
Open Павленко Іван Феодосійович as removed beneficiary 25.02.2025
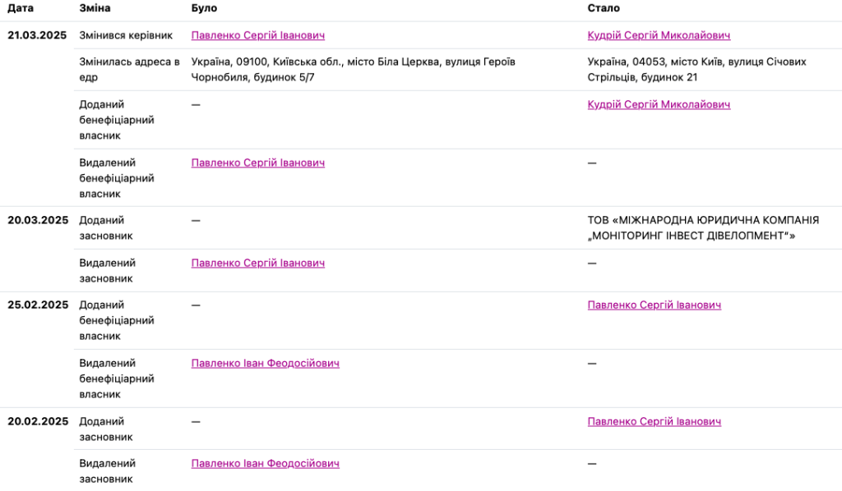pos(266,364)
